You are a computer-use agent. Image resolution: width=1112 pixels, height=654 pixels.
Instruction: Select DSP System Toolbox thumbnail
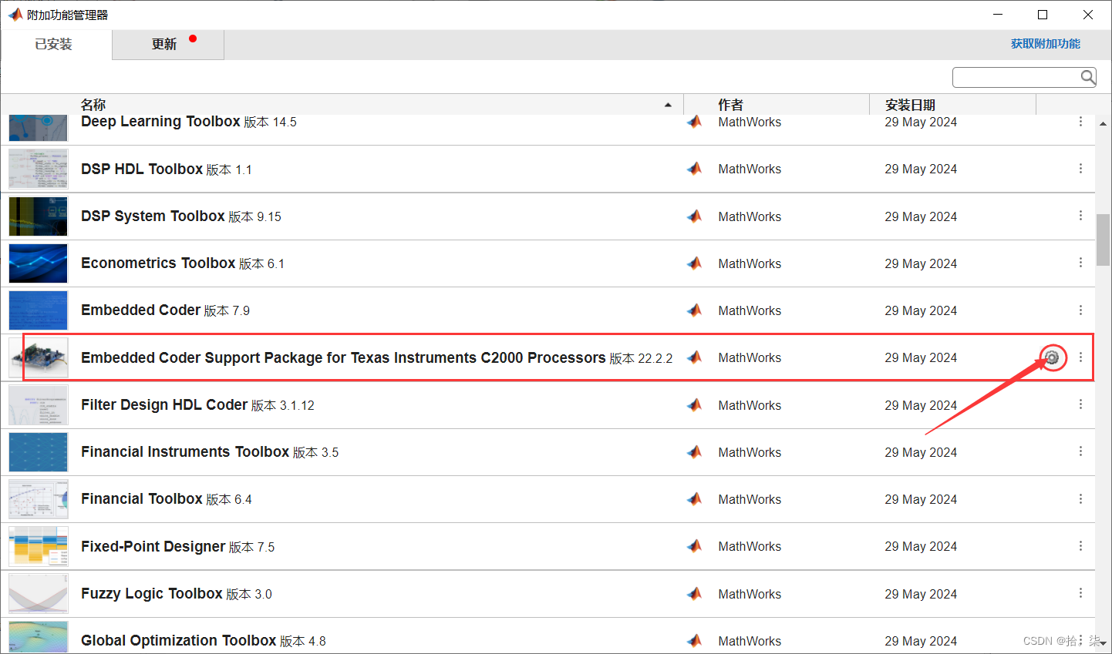[x=39, y=216]
